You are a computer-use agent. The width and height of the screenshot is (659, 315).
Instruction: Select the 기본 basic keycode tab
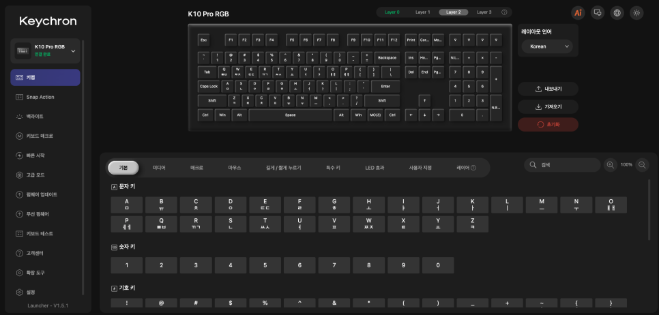(x=123, y=168)
